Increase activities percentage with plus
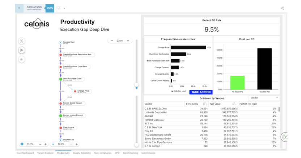301x158 pixels. tap(46, 144)
